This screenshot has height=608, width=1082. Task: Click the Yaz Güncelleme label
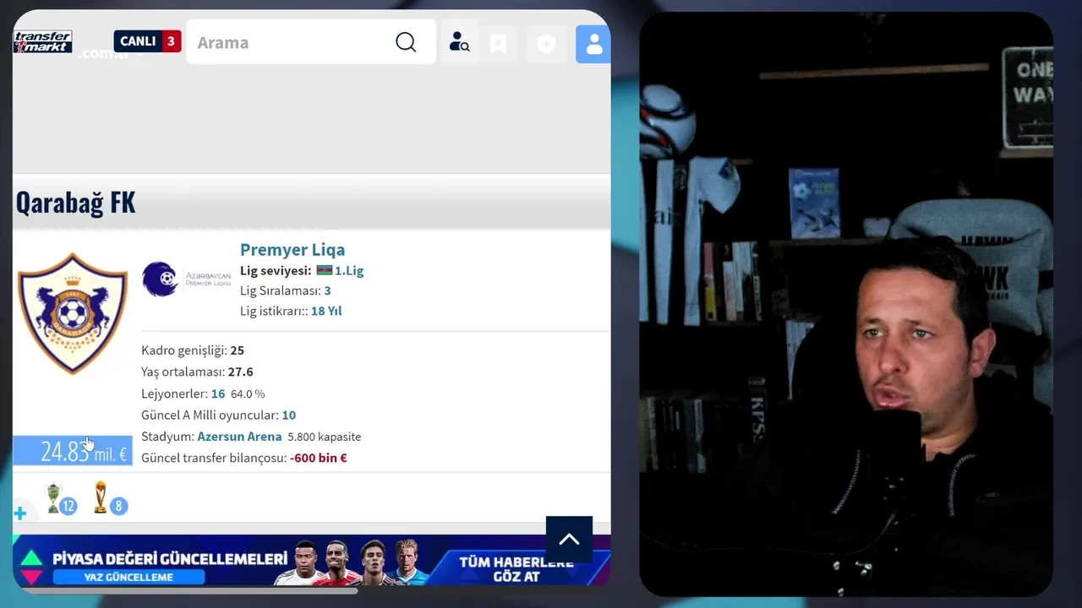(128, 577)
